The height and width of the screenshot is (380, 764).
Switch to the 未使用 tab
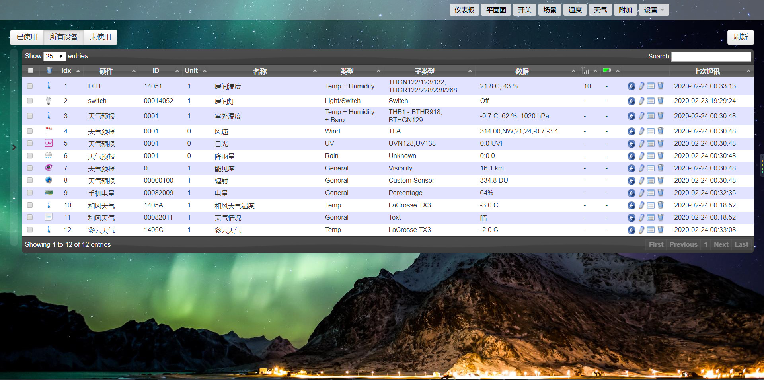(100, 37)
